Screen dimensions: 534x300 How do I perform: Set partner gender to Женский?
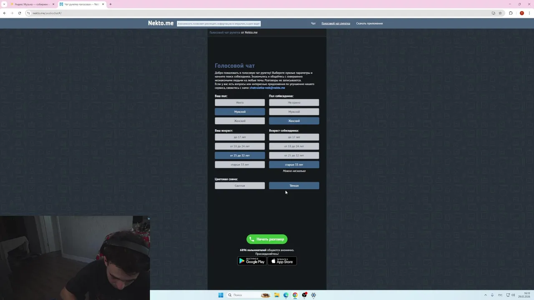coord(294,121)
